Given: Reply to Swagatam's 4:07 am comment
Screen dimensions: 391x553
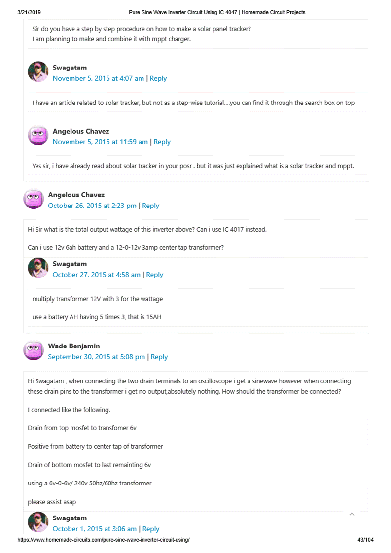Looking at the screenshot, I should pos(158,78).
